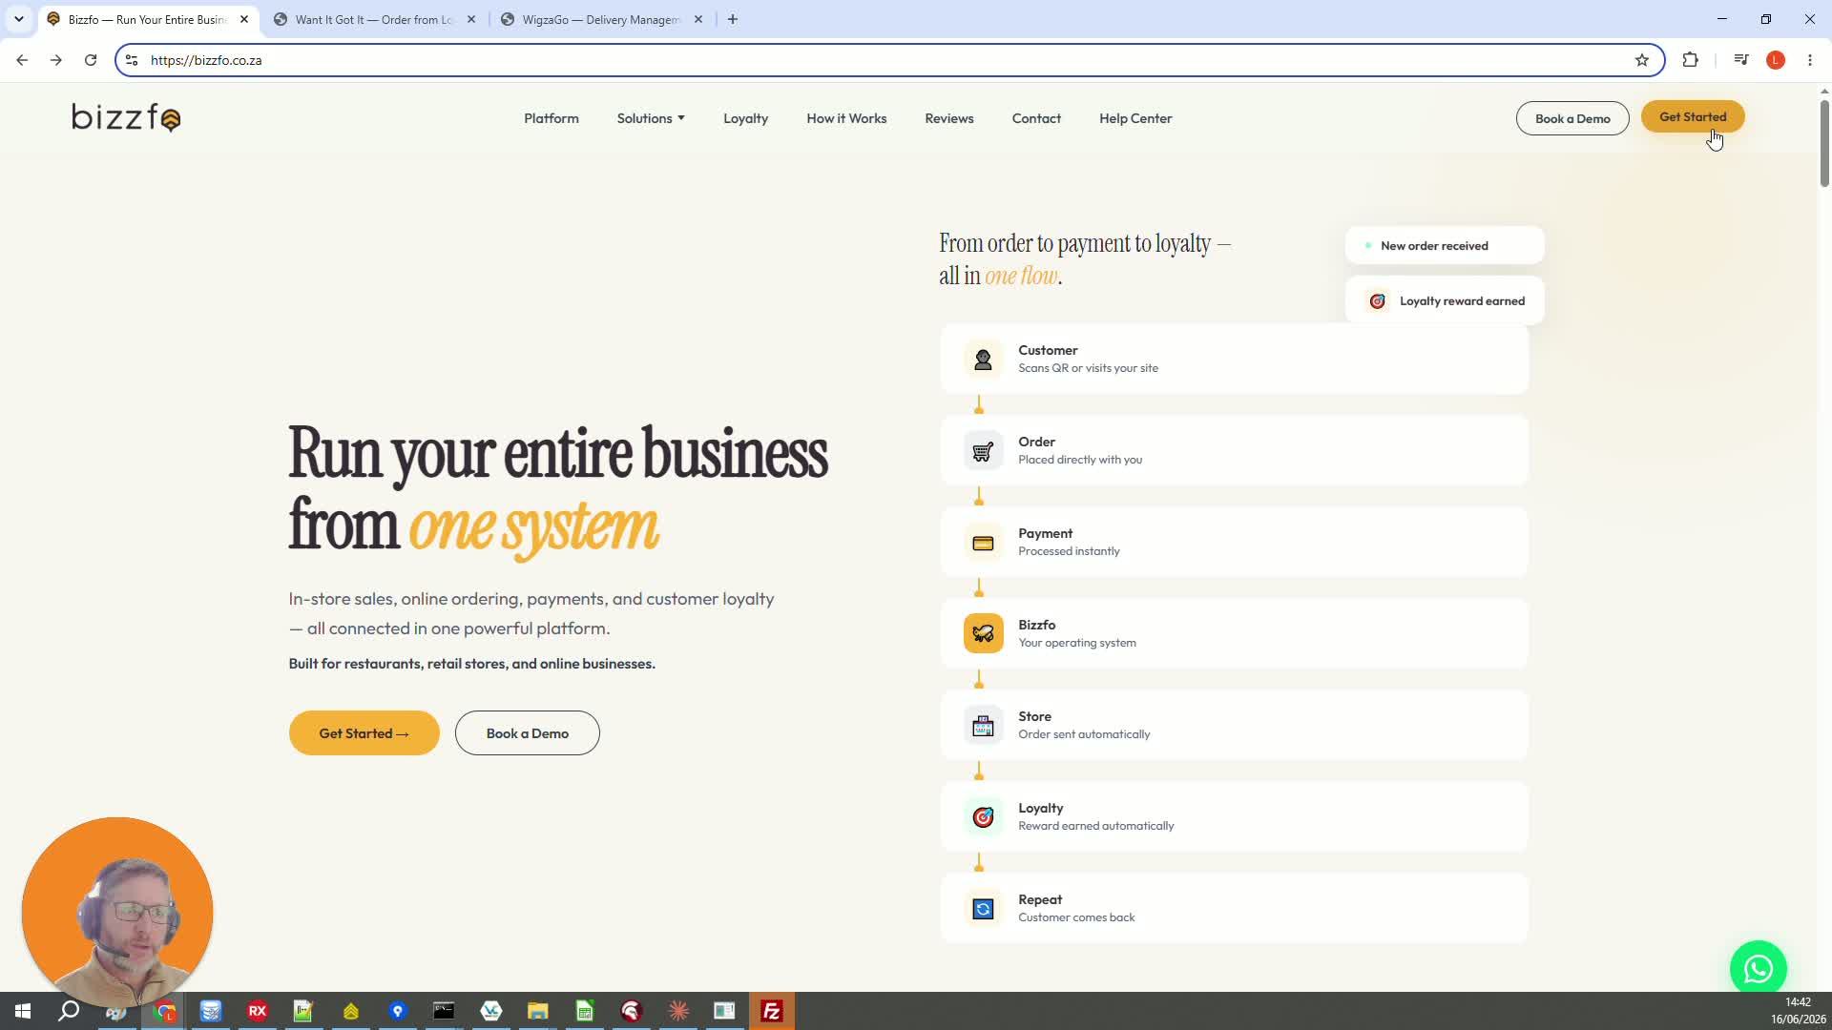
Task: Expand the Solutions dropdown menu
Action: point(651,118)
